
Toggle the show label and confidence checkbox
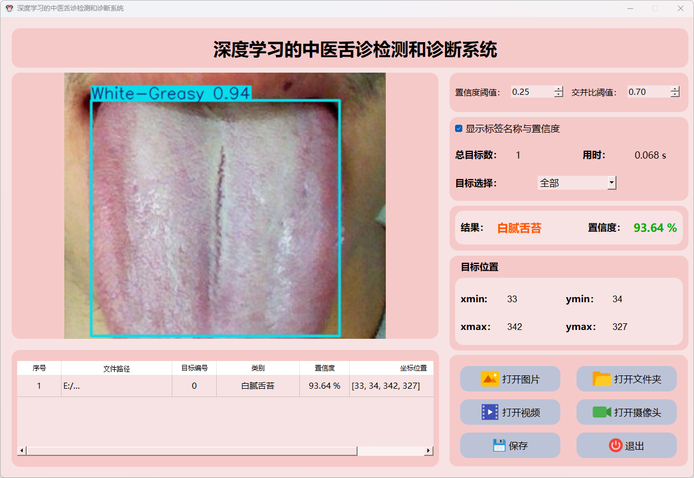459,129
